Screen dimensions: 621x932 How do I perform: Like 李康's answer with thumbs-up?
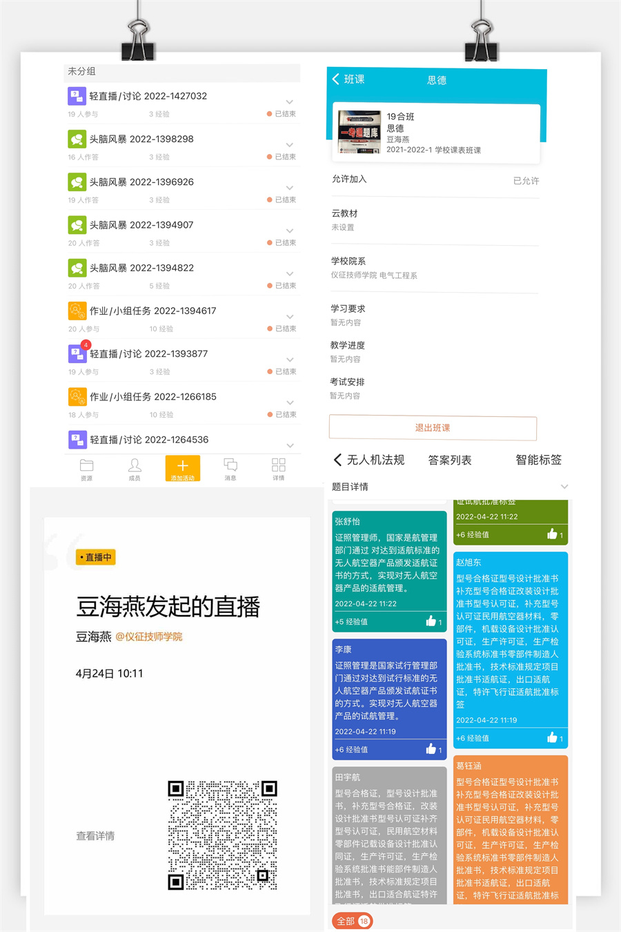click(431, 749)
